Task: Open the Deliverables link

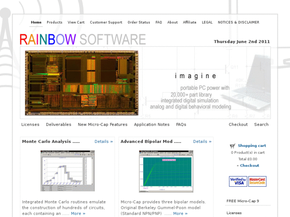Action: pyautogui.click(x=59, y=125)
